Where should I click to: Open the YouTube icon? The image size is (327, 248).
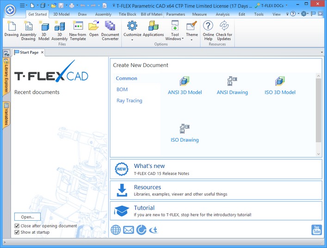[316, 230]
